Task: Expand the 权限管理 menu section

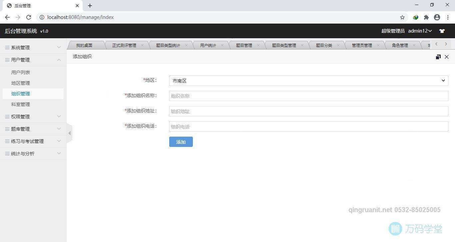Action: [20, 116]
